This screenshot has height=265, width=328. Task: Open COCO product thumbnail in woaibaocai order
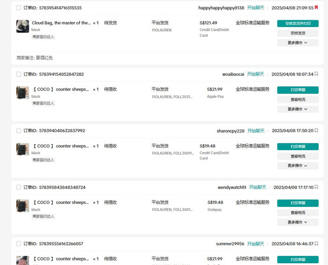23,93
